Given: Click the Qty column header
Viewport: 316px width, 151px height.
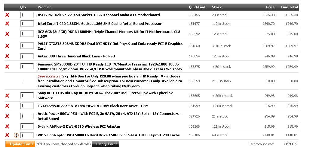Looking at the screenshot, I should click(x=23, y=7).
